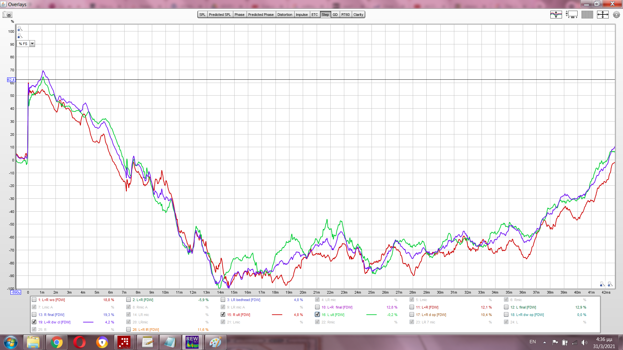Uncheck trace 19: L+R dw cl [FDW]

(34, 322)
